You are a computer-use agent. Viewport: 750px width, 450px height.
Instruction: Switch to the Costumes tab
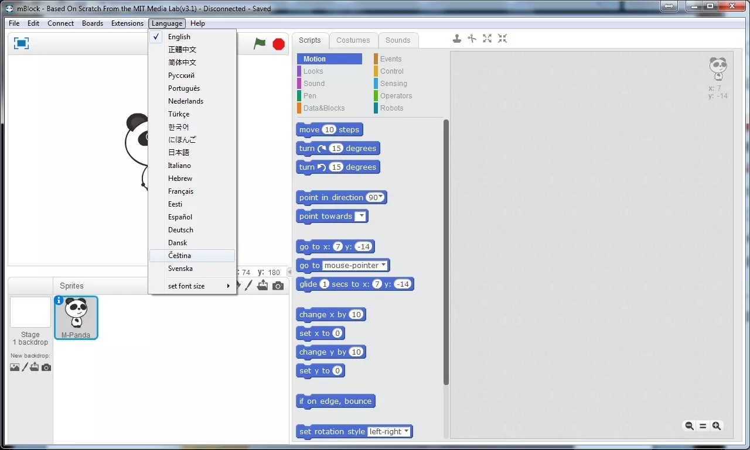click(x=353, y=40)
